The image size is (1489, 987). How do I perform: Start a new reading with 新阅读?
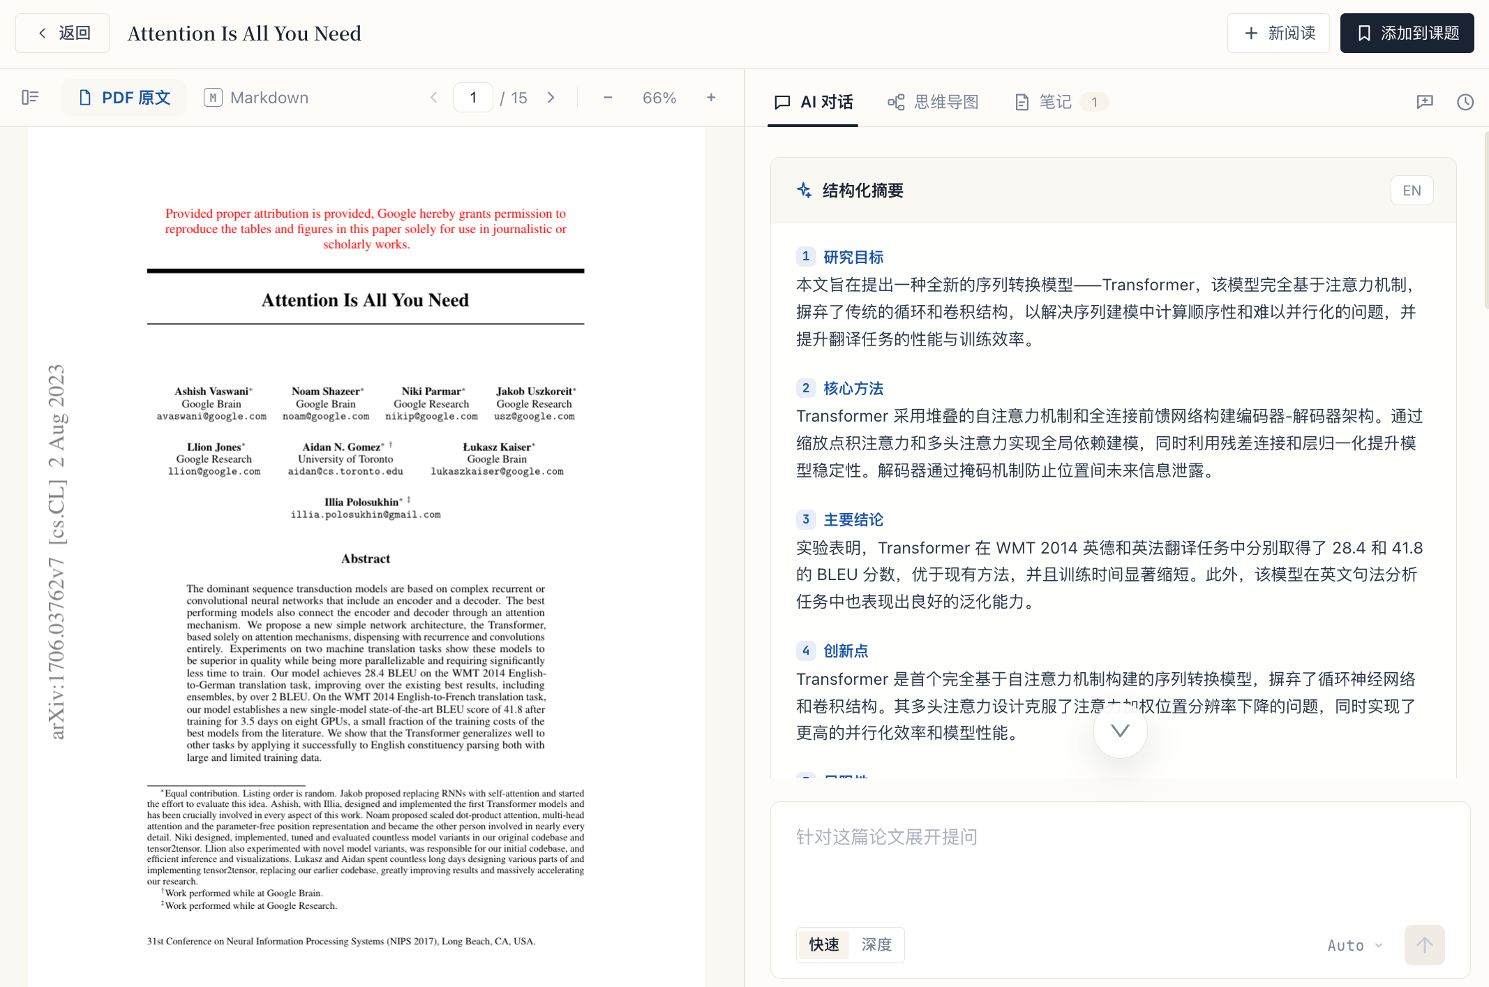(1278, 33)
